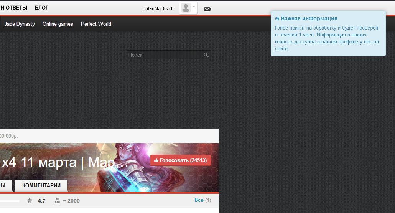Open the mail envelope icon

point(207,9)
